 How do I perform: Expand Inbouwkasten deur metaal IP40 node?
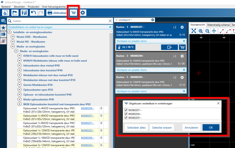[19, 65]
